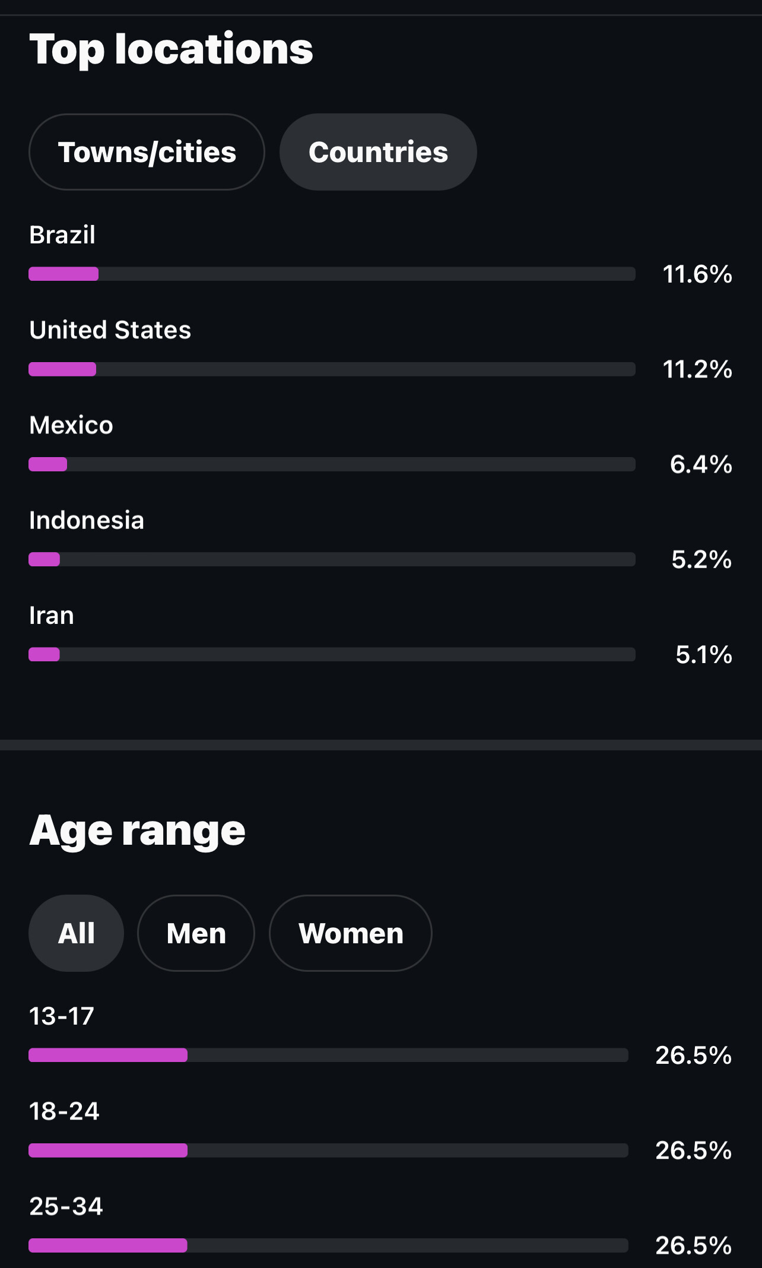Click the 25-34 age bar
Screen dimensions: 762x1268
(328, 1245)
